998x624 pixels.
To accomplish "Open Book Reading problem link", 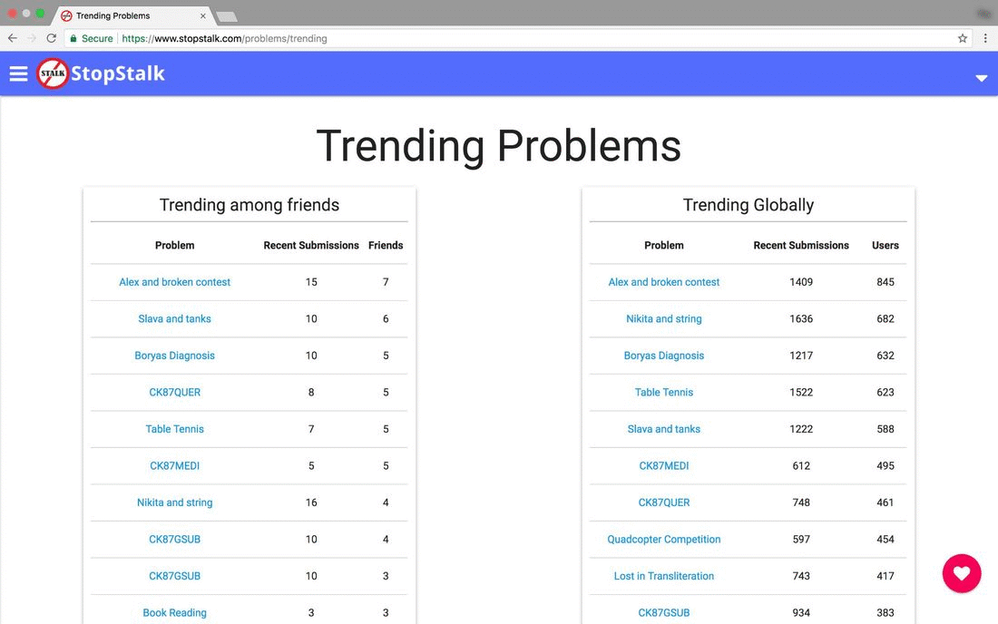I will click(174, 612).
